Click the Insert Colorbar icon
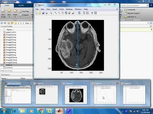Image resolution: width=153 pixels, height=114 pixels. tap(84, 13)
